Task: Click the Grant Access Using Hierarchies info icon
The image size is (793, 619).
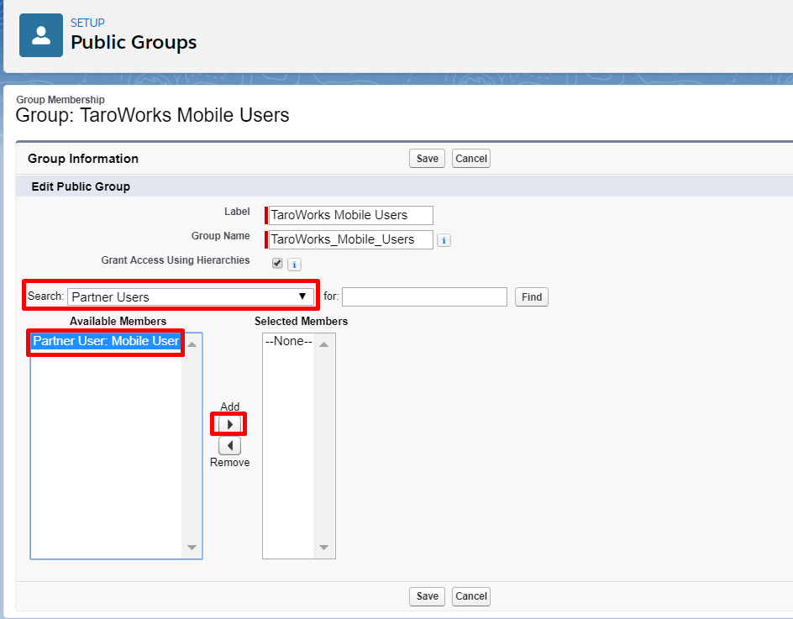Action: [294, 265]
